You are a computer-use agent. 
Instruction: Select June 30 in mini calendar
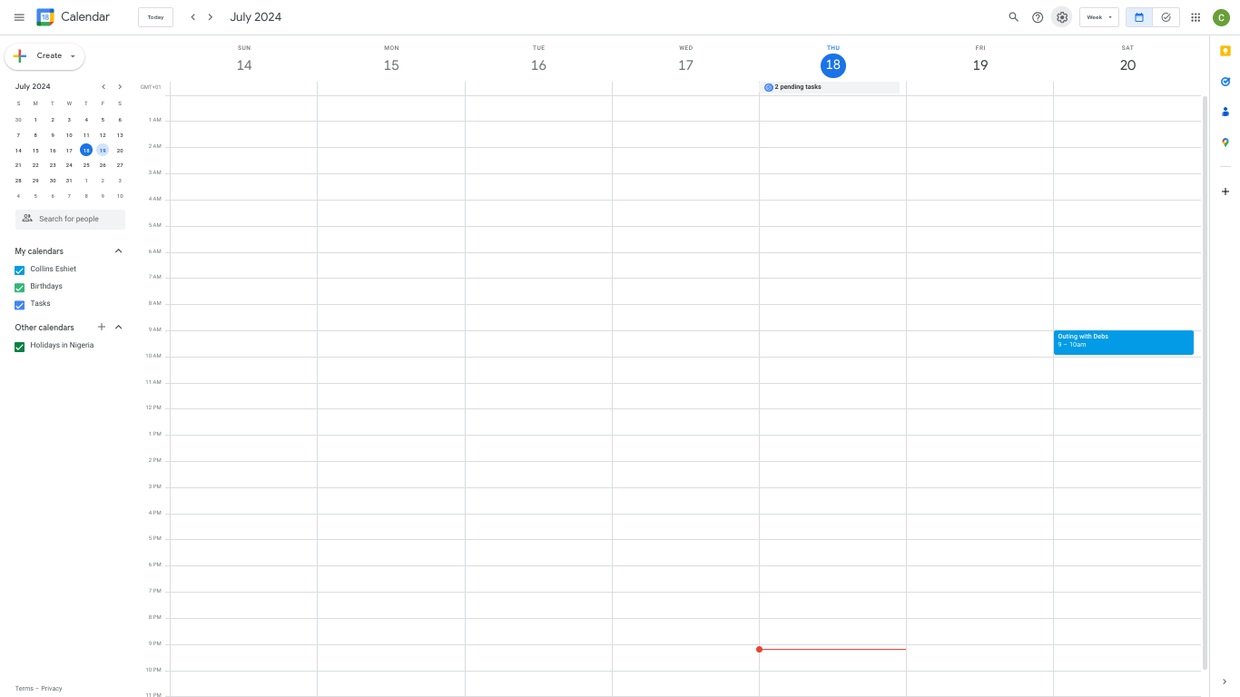18,120
